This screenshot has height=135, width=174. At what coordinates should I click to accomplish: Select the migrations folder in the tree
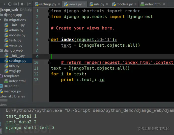[x=17, y=20]
